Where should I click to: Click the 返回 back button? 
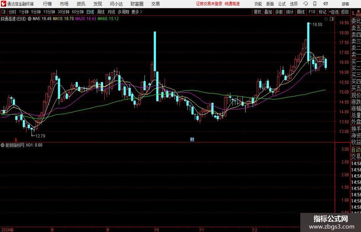[345, 12]
